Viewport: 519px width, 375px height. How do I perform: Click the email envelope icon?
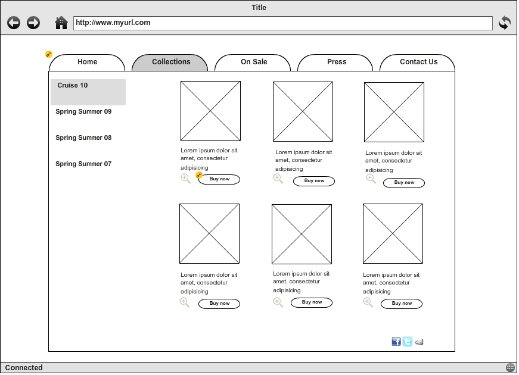(x=419, y=342)
